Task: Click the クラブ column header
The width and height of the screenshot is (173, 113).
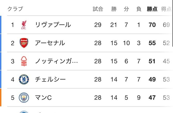Action: pos(15,9)
